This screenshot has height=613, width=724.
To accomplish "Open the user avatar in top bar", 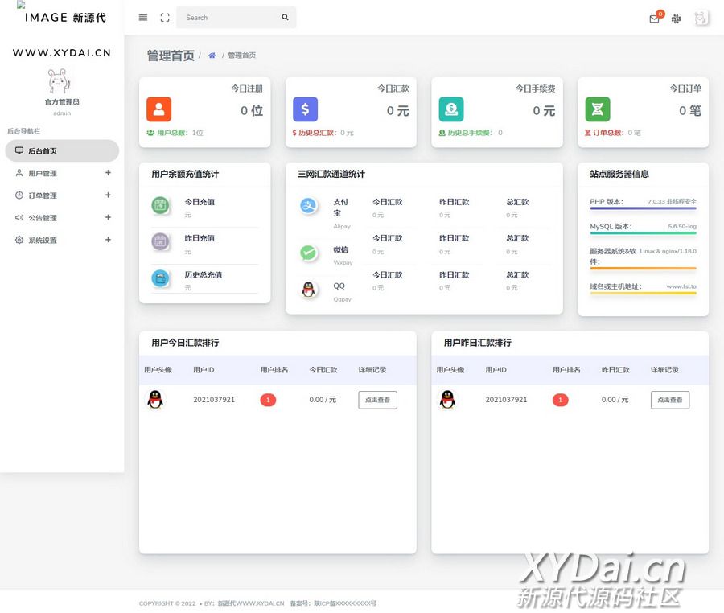I will pyautogui.click(x=701, y=19).
